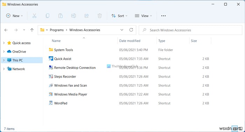Image resolution: width=245 pixels, height=132 pixels.
Task: Select the Programs breadcrumb
Action: tap(57, 30)
